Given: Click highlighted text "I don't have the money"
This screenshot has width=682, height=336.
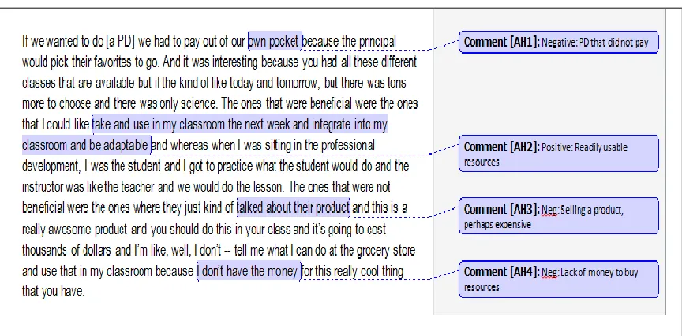Looking at the screenshot, I should (249, 271).
